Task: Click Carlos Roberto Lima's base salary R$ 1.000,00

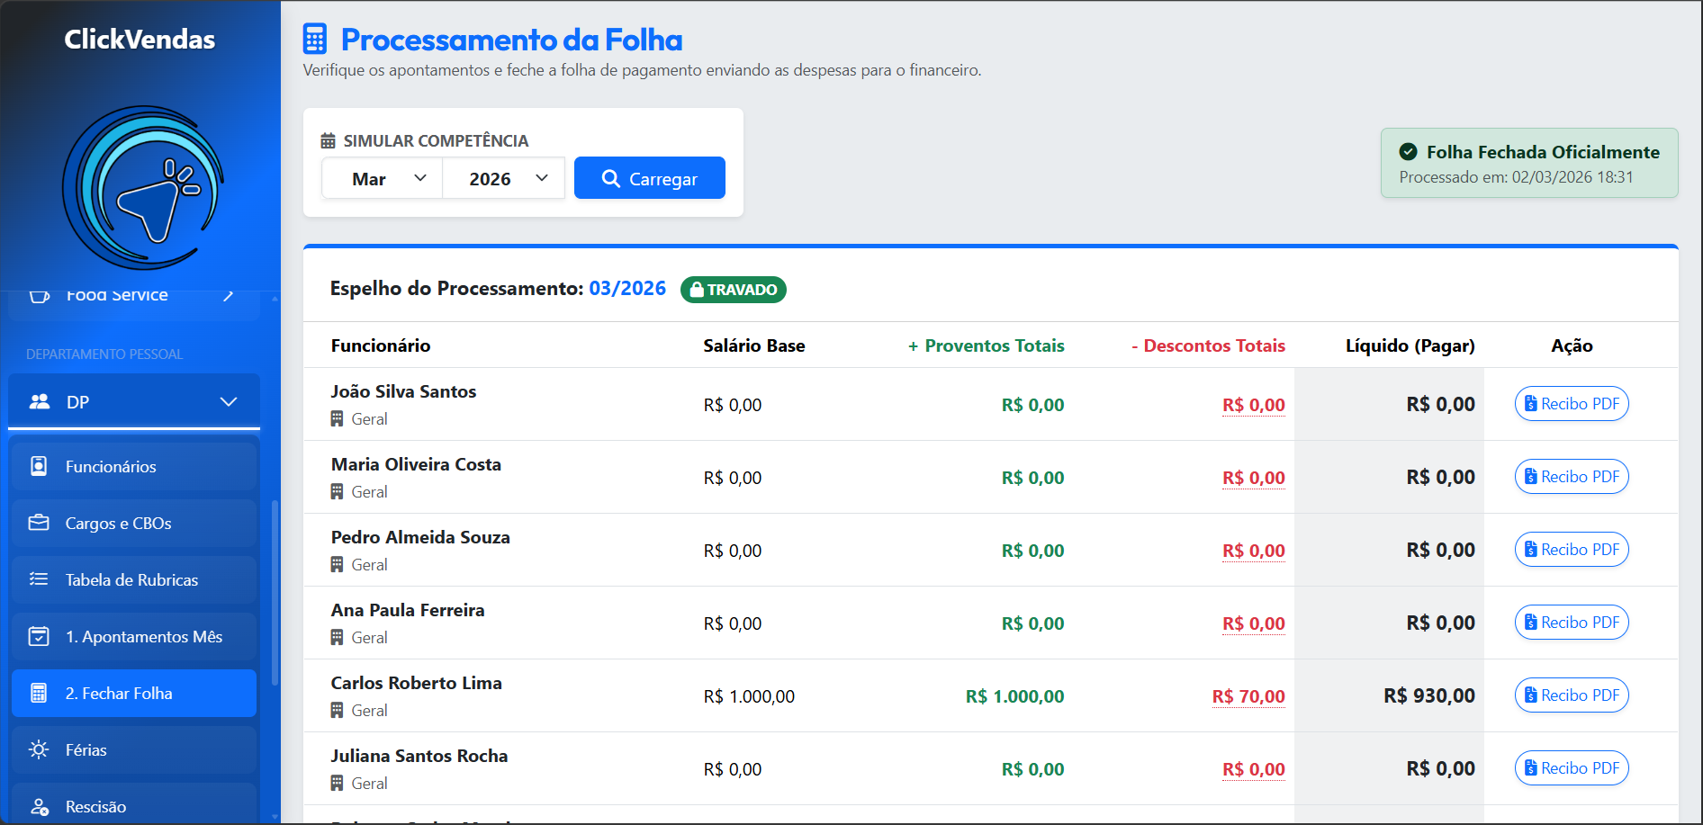Action: [x=749, y=696]
